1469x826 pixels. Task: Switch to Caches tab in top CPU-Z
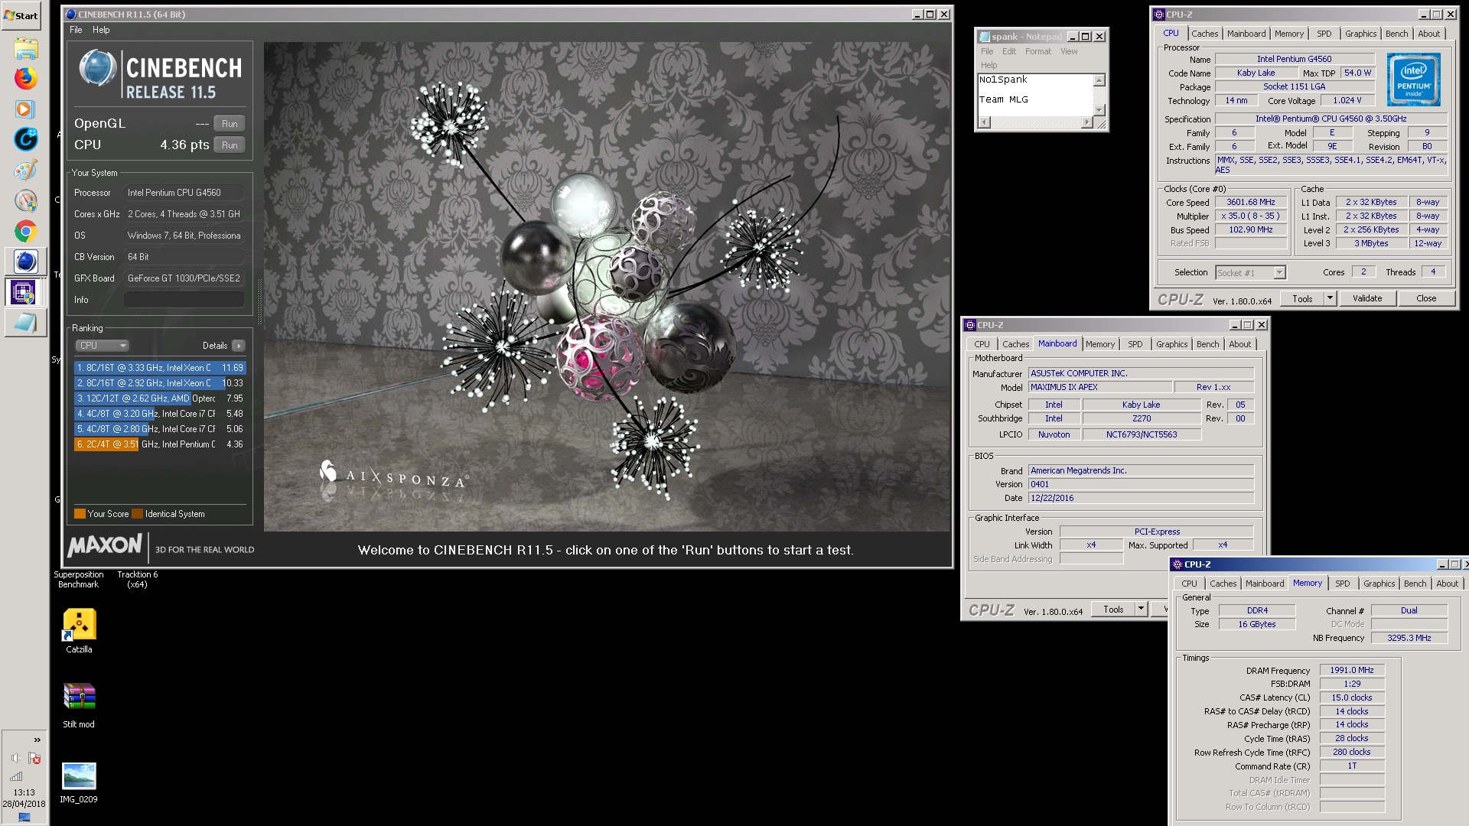coord(1204,34)
